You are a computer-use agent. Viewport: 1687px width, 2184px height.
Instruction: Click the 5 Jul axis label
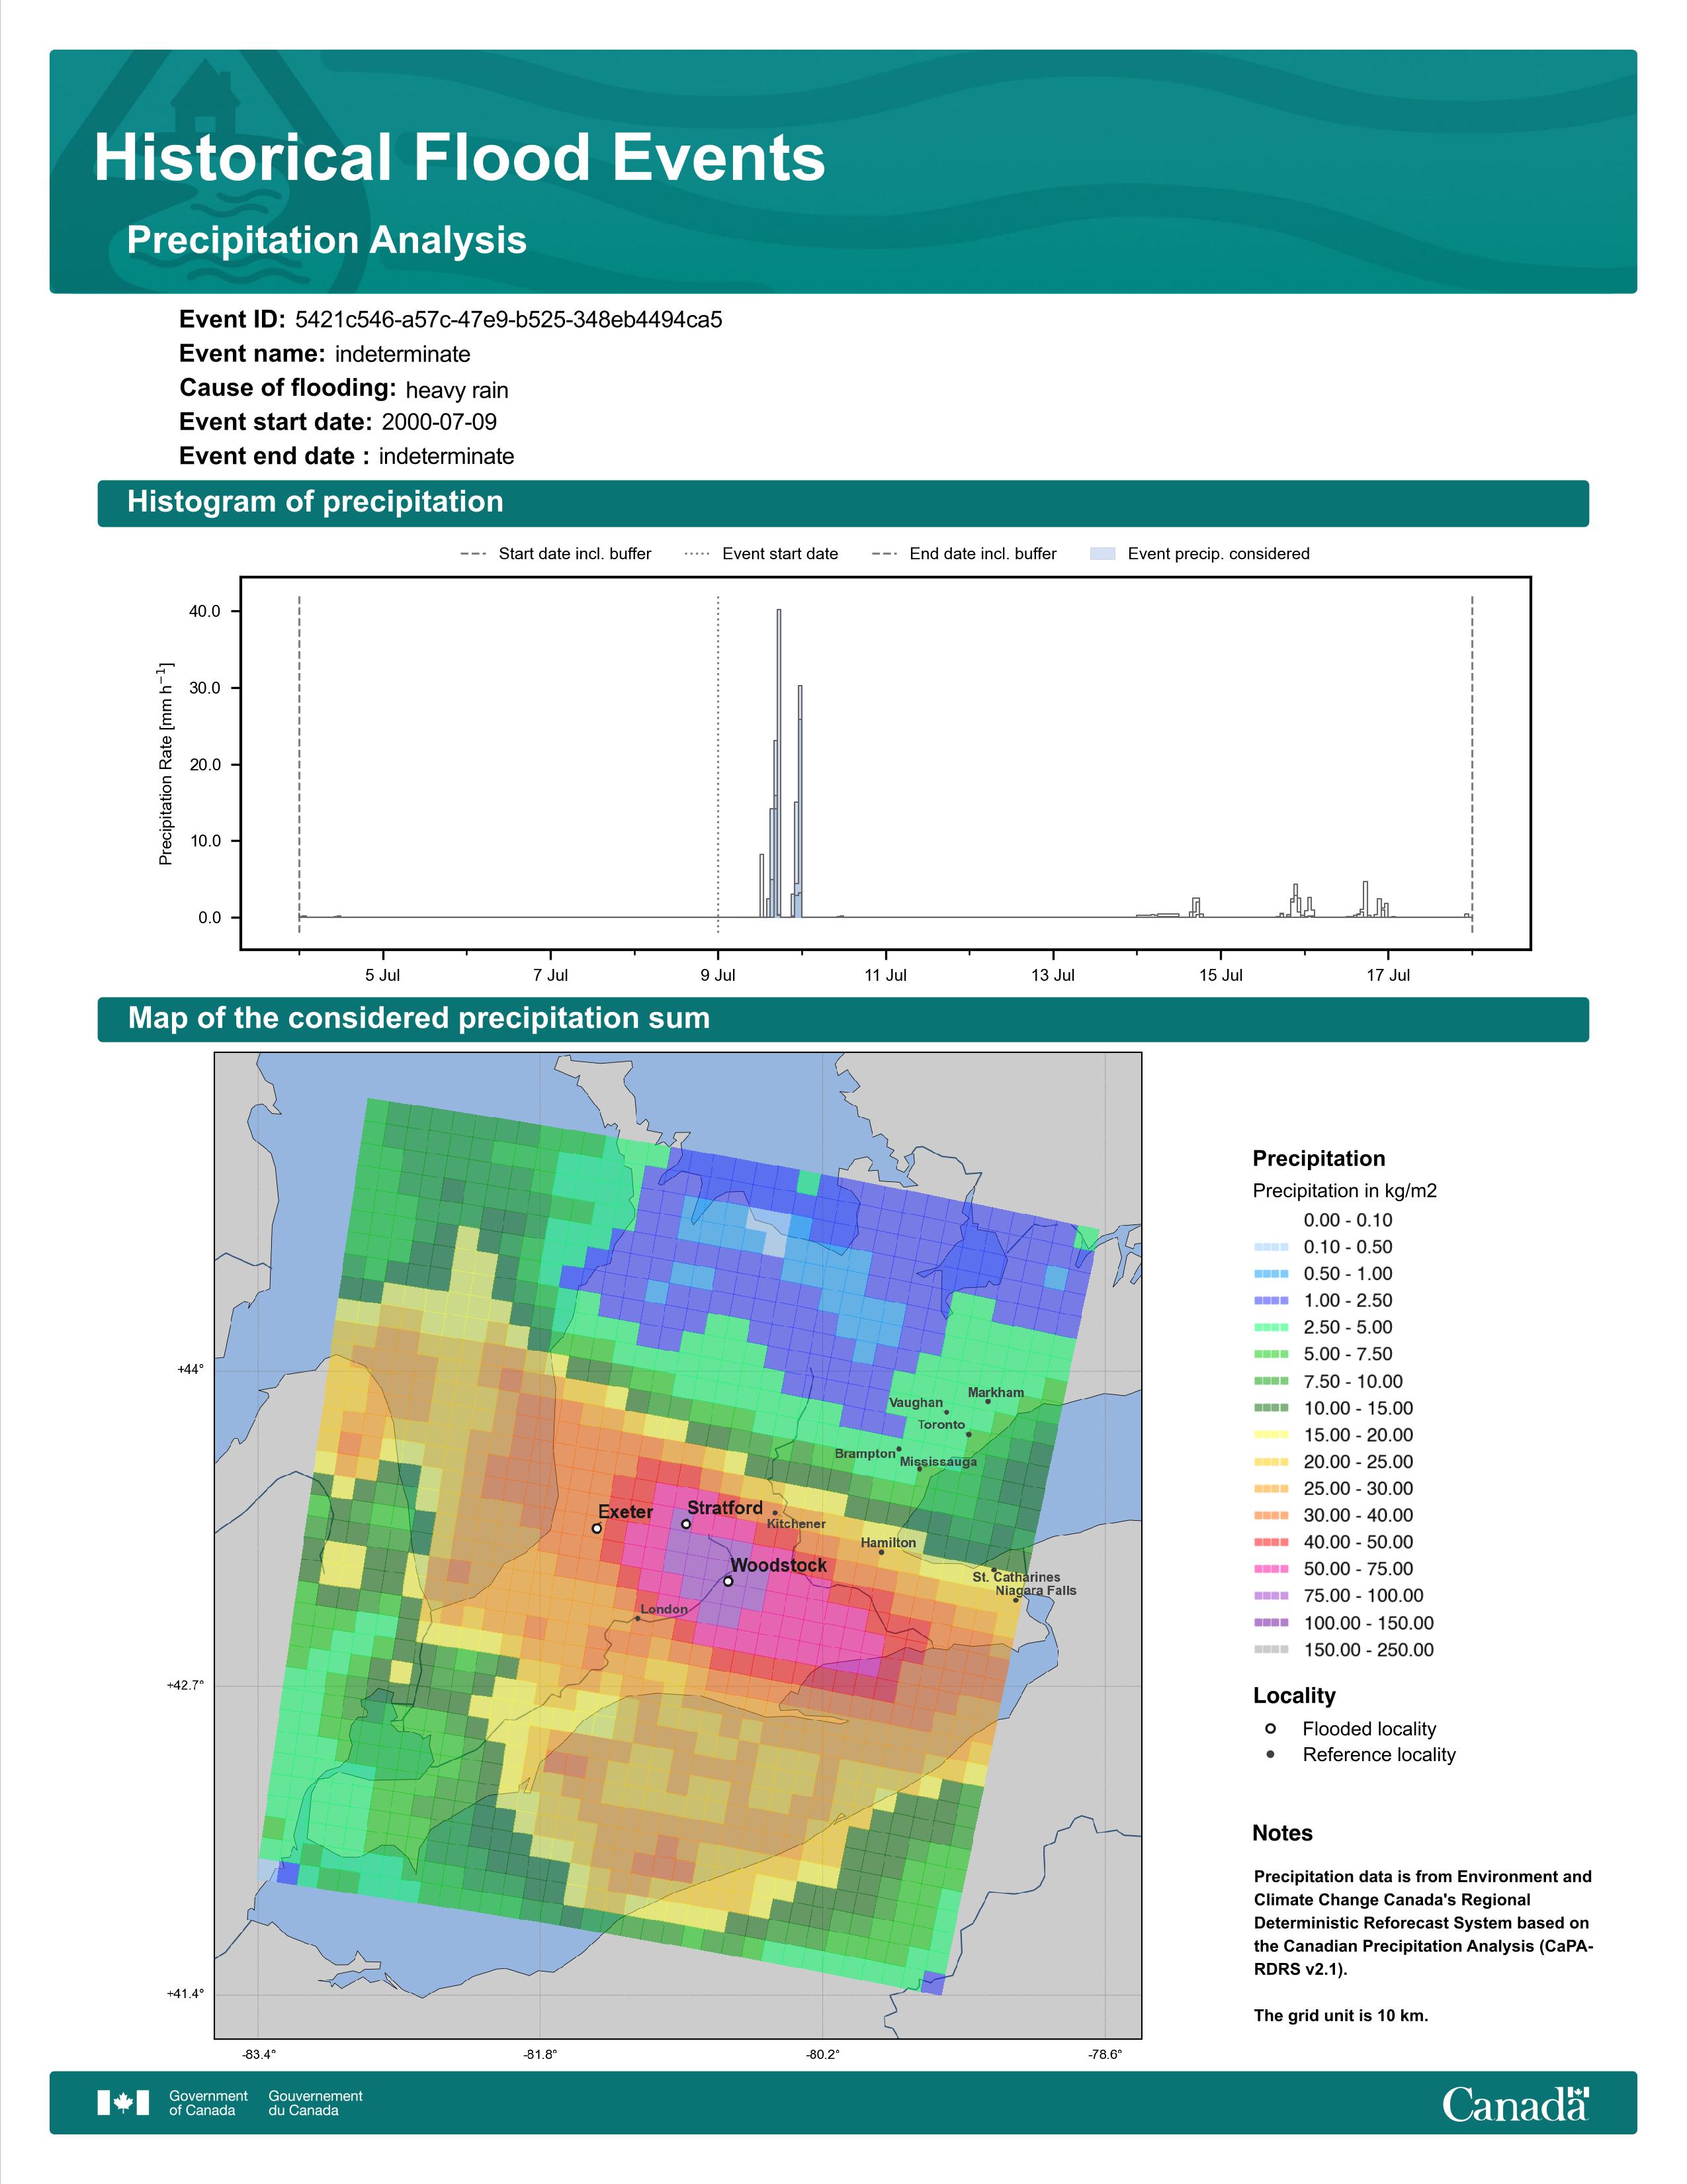[x=383, y=975]
